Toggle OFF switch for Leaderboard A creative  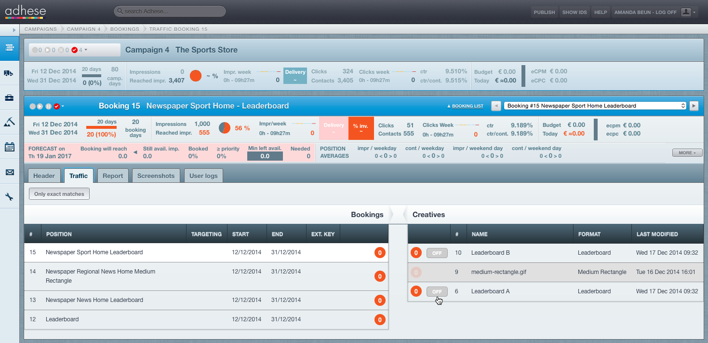tap(437, 291)
